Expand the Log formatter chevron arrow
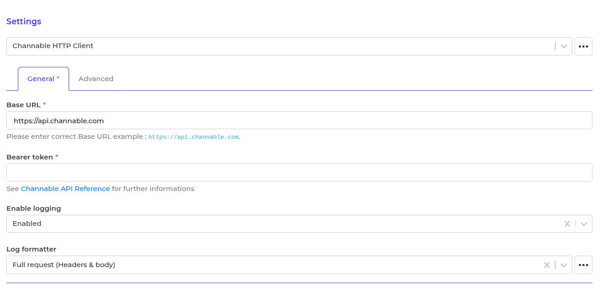This screenshot has height=290, width=602. point(564,265)
